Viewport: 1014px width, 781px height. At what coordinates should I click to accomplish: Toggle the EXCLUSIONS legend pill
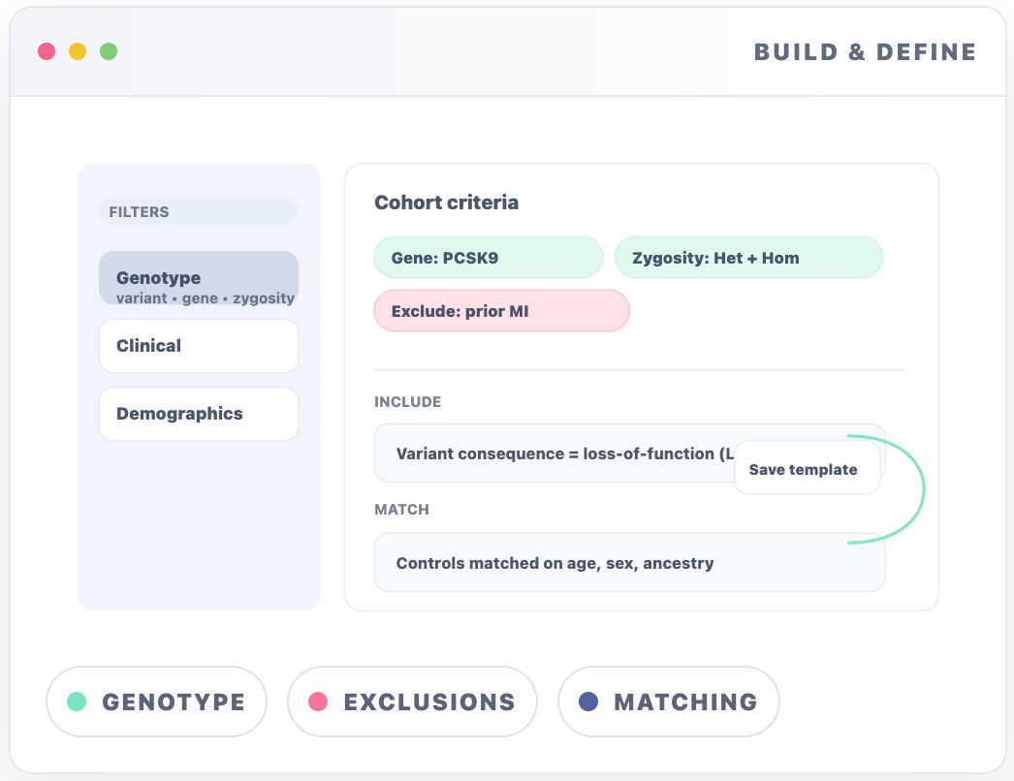coord(412,702)
